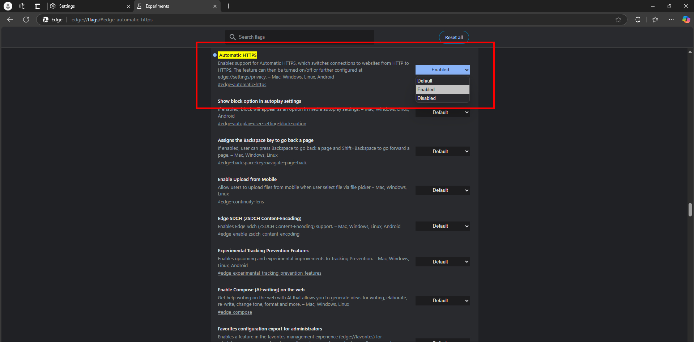694x342 pixels.
Task: Go back with the back arrow
Action: point(10,20)
